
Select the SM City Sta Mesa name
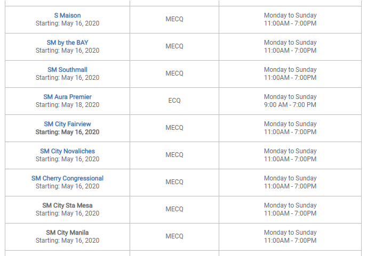point(67,205)
